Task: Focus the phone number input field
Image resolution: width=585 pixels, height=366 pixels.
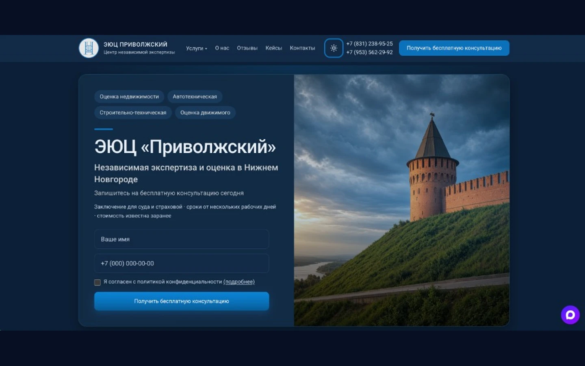Action: coord(182,263)
